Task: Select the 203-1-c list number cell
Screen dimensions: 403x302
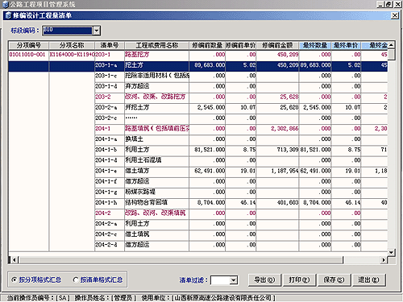Action: pos(110,76)
